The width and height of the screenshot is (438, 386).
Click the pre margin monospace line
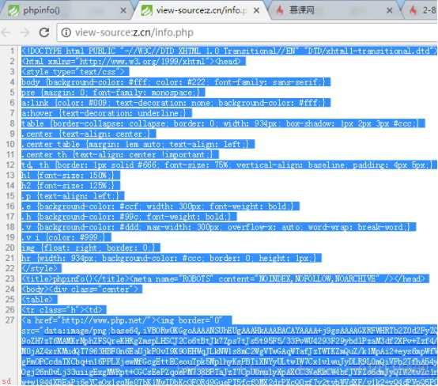pyautogui.click(x=113, y=93)
